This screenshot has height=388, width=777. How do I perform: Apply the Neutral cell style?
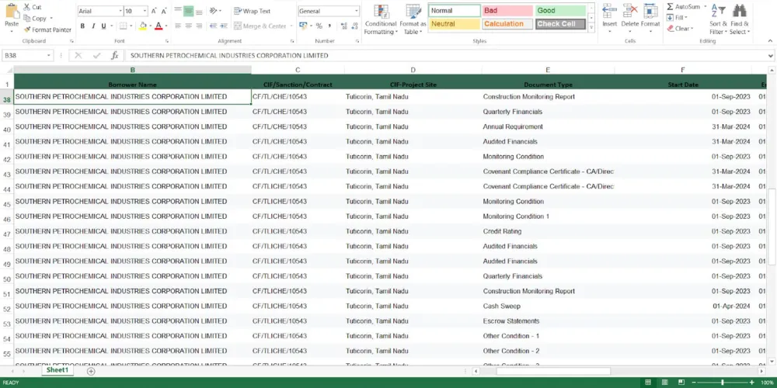click(x=455, y=24)
